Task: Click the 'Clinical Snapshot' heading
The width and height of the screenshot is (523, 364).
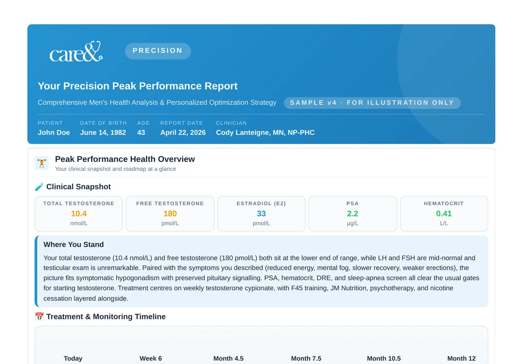Action: [x=78, y=187]
